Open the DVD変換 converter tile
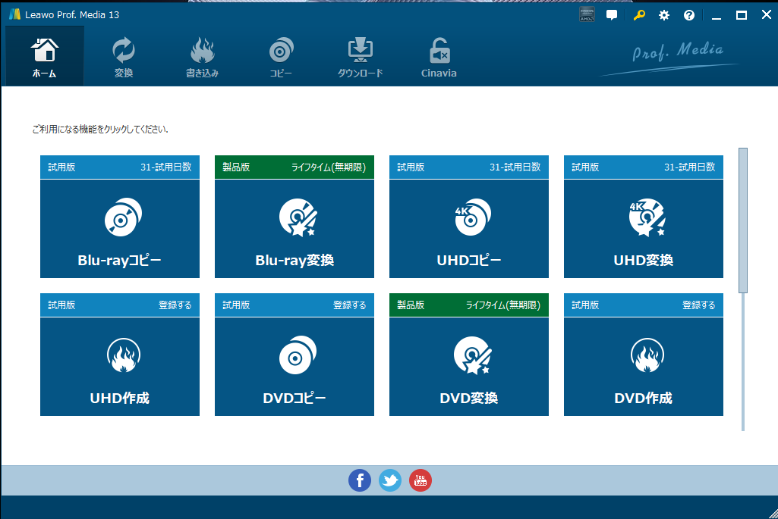This screenshot has height=519, width=778. (469, 367)
